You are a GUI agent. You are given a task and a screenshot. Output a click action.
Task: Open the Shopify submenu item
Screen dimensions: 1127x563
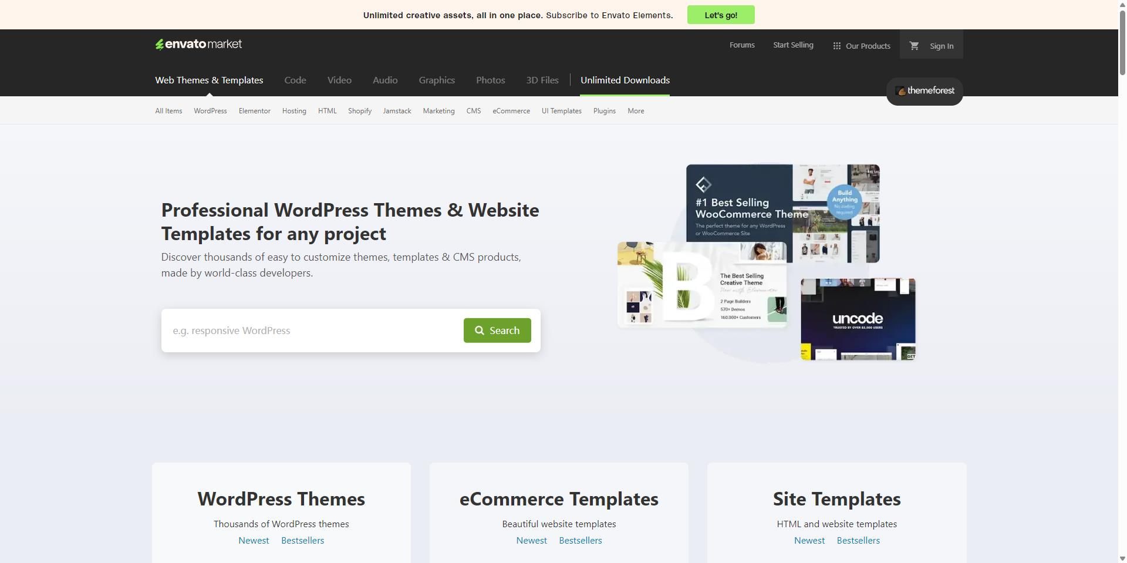360,111
